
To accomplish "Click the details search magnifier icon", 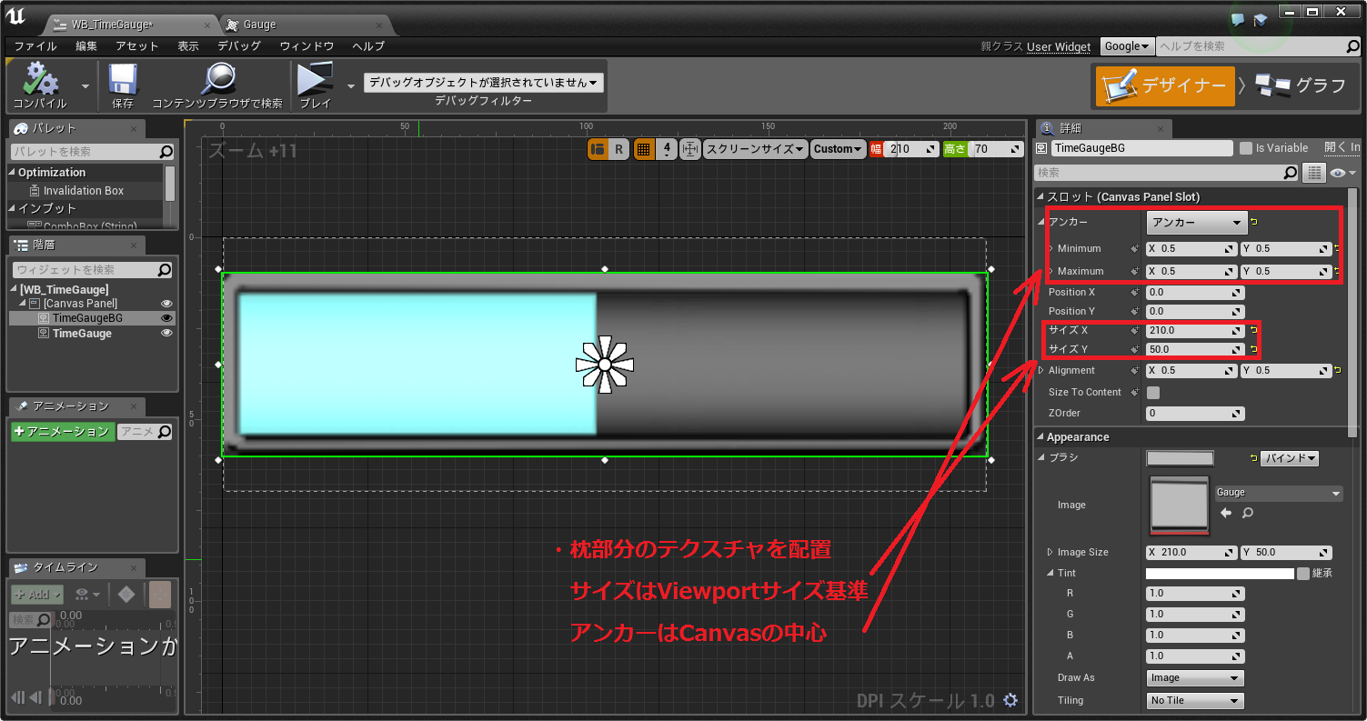I will pyautogui.click(x=1291, y=173).
